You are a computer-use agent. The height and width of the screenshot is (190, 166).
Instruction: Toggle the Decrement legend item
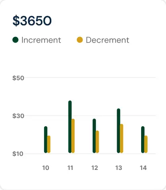click(103, 40)
